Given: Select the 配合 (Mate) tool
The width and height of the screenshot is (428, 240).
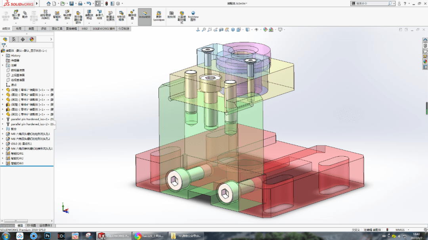Looking at the screenshot, I should tap(25, 17).
